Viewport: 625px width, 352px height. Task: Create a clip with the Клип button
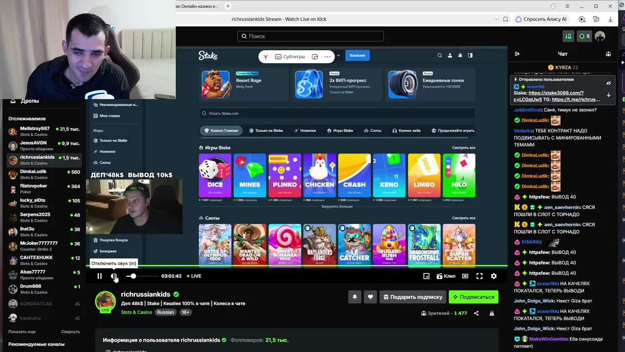(x=446, y=276)
